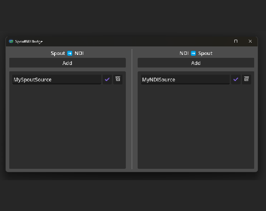Apply the MyNDISource entry with its checkmark

tap(236, 79)
